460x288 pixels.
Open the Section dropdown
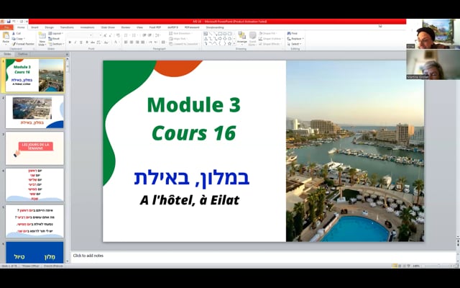click(57, 44)
